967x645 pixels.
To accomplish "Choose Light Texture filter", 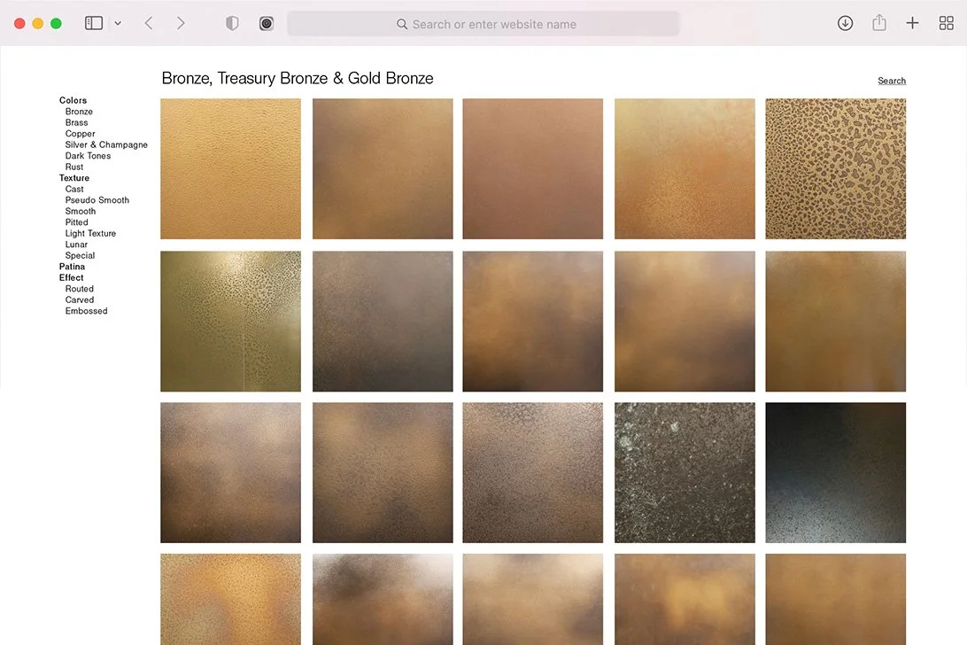I will click(x=90, y=233).
